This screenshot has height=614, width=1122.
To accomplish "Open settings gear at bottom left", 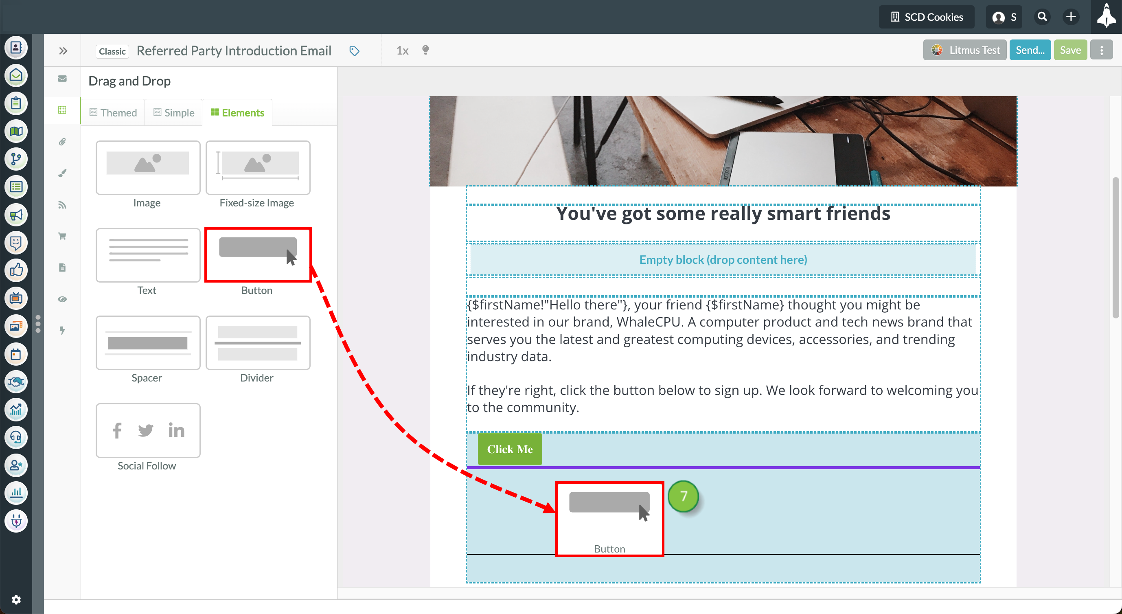I will 16,600.
